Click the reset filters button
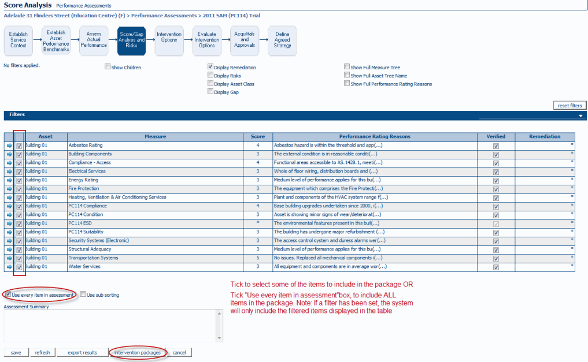 (x=569, y=106)
